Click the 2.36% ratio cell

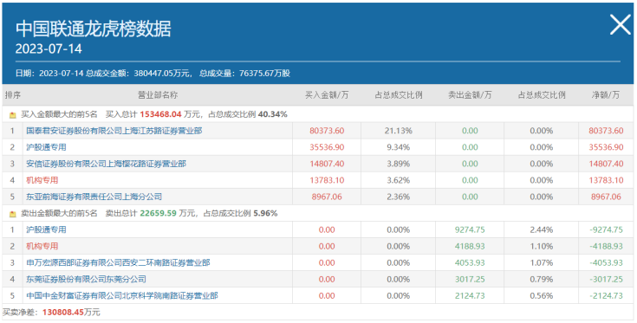coord(398,197)
